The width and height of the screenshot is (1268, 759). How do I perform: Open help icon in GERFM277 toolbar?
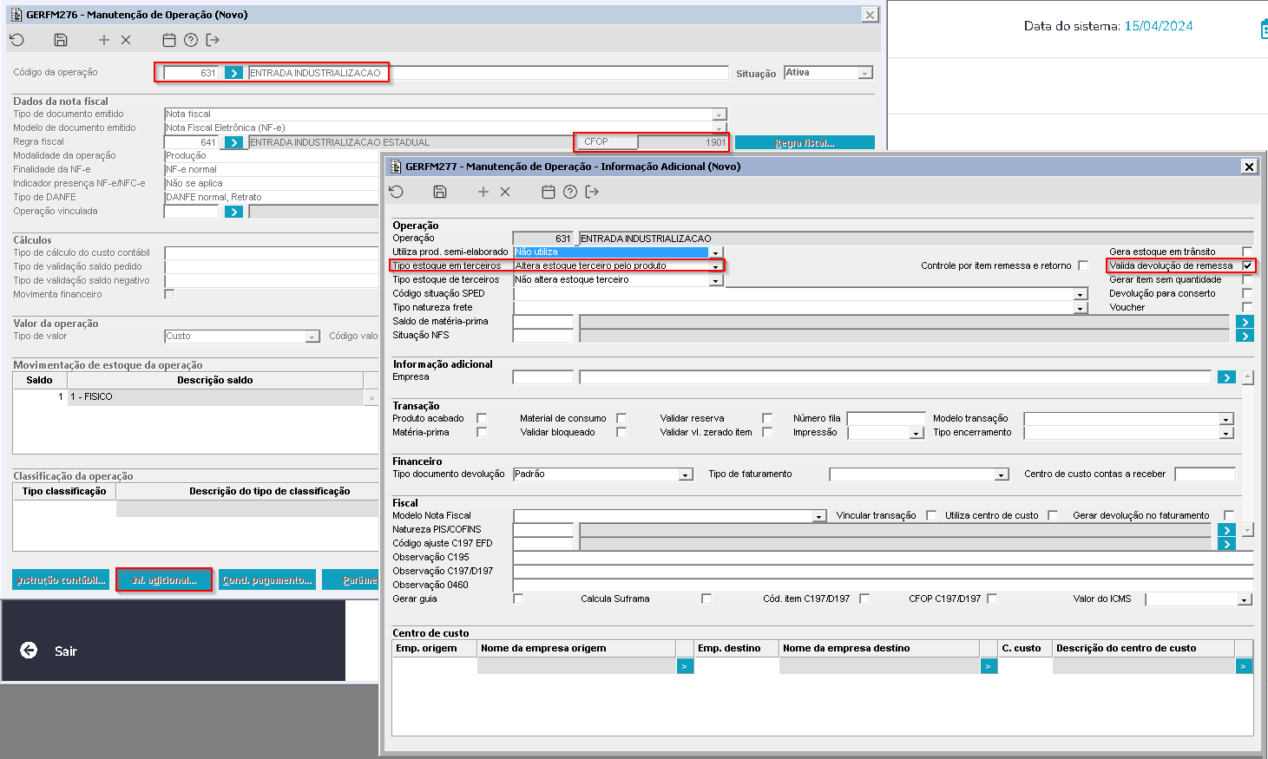pyautogui.click(x=570, y=192)
